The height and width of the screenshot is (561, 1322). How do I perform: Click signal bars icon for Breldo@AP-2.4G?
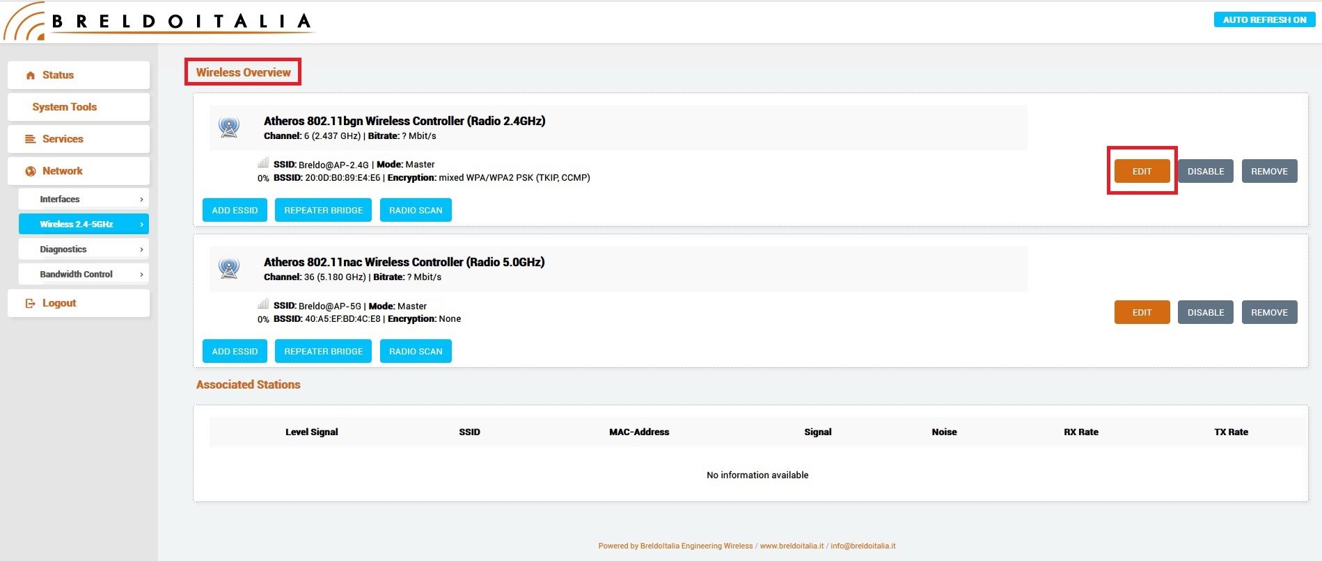pyautogui.click(x=263, y=163)
